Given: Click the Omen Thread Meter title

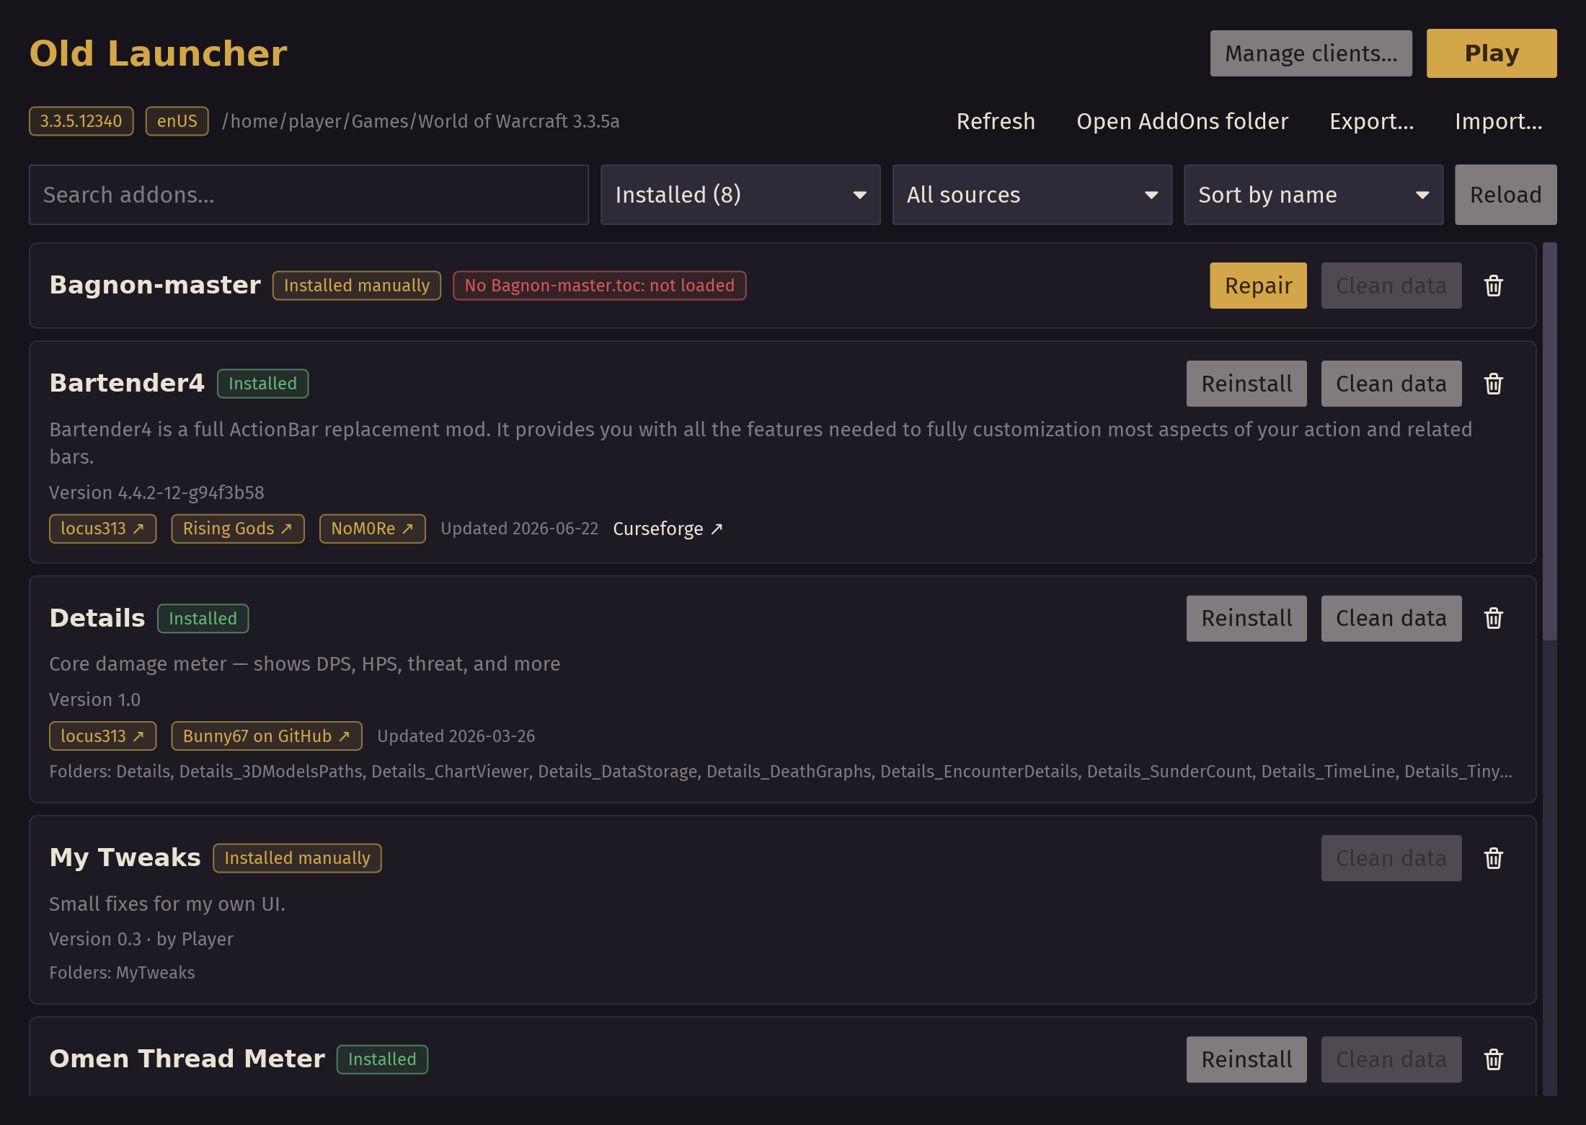Looking at the screenshot, I should tap(187, 1059).
